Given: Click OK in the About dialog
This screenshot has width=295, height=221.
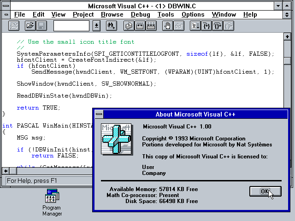Looking at the screenshot, I should tap(265, 192).
